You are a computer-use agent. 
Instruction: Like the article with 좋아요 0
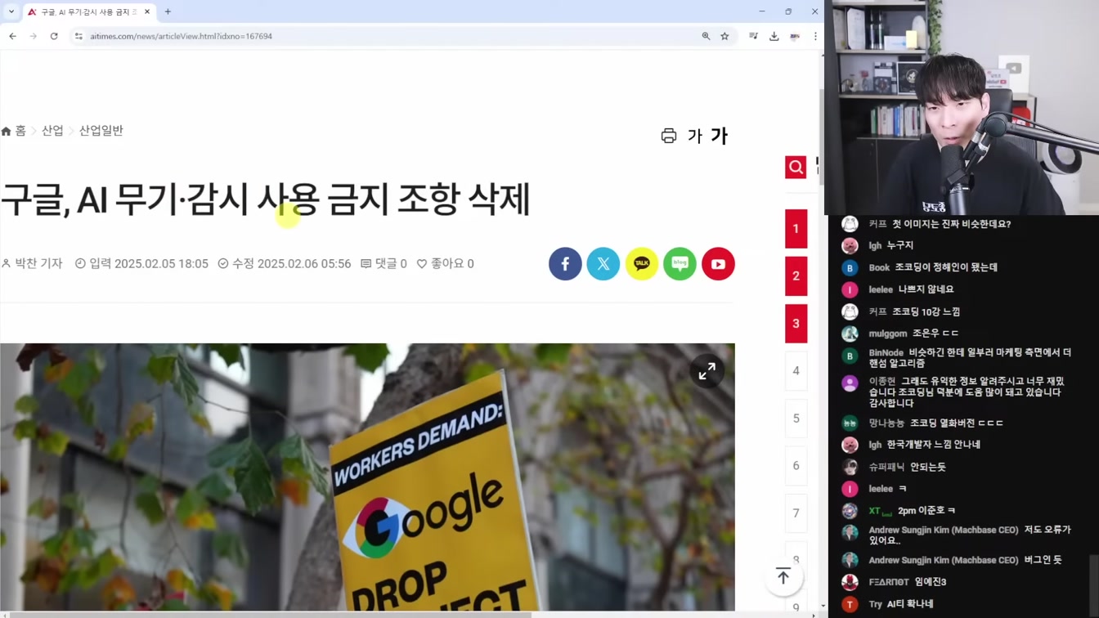pyautogui.click(x=446, y=263)
